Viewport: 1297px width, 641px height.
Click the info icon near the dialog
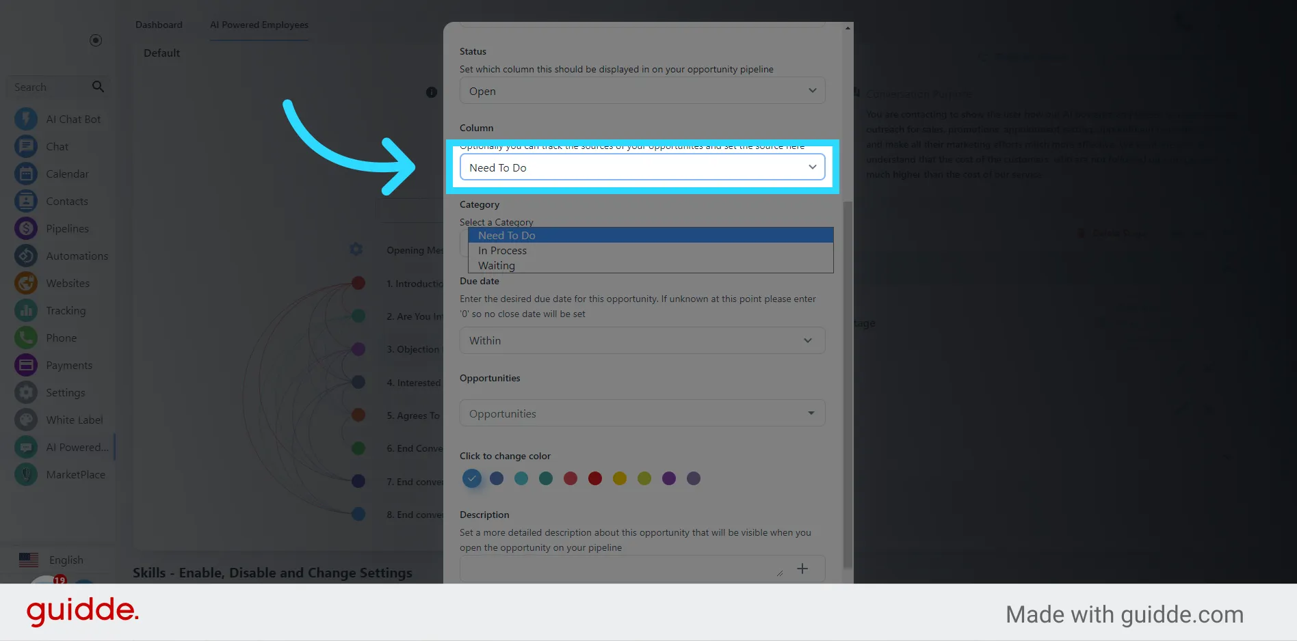(x=432, y=92)
